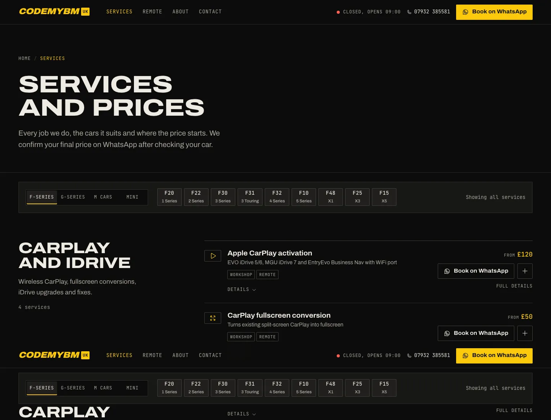Toggle the F25 X3 chip in the lower filter bar

point(357,388)
